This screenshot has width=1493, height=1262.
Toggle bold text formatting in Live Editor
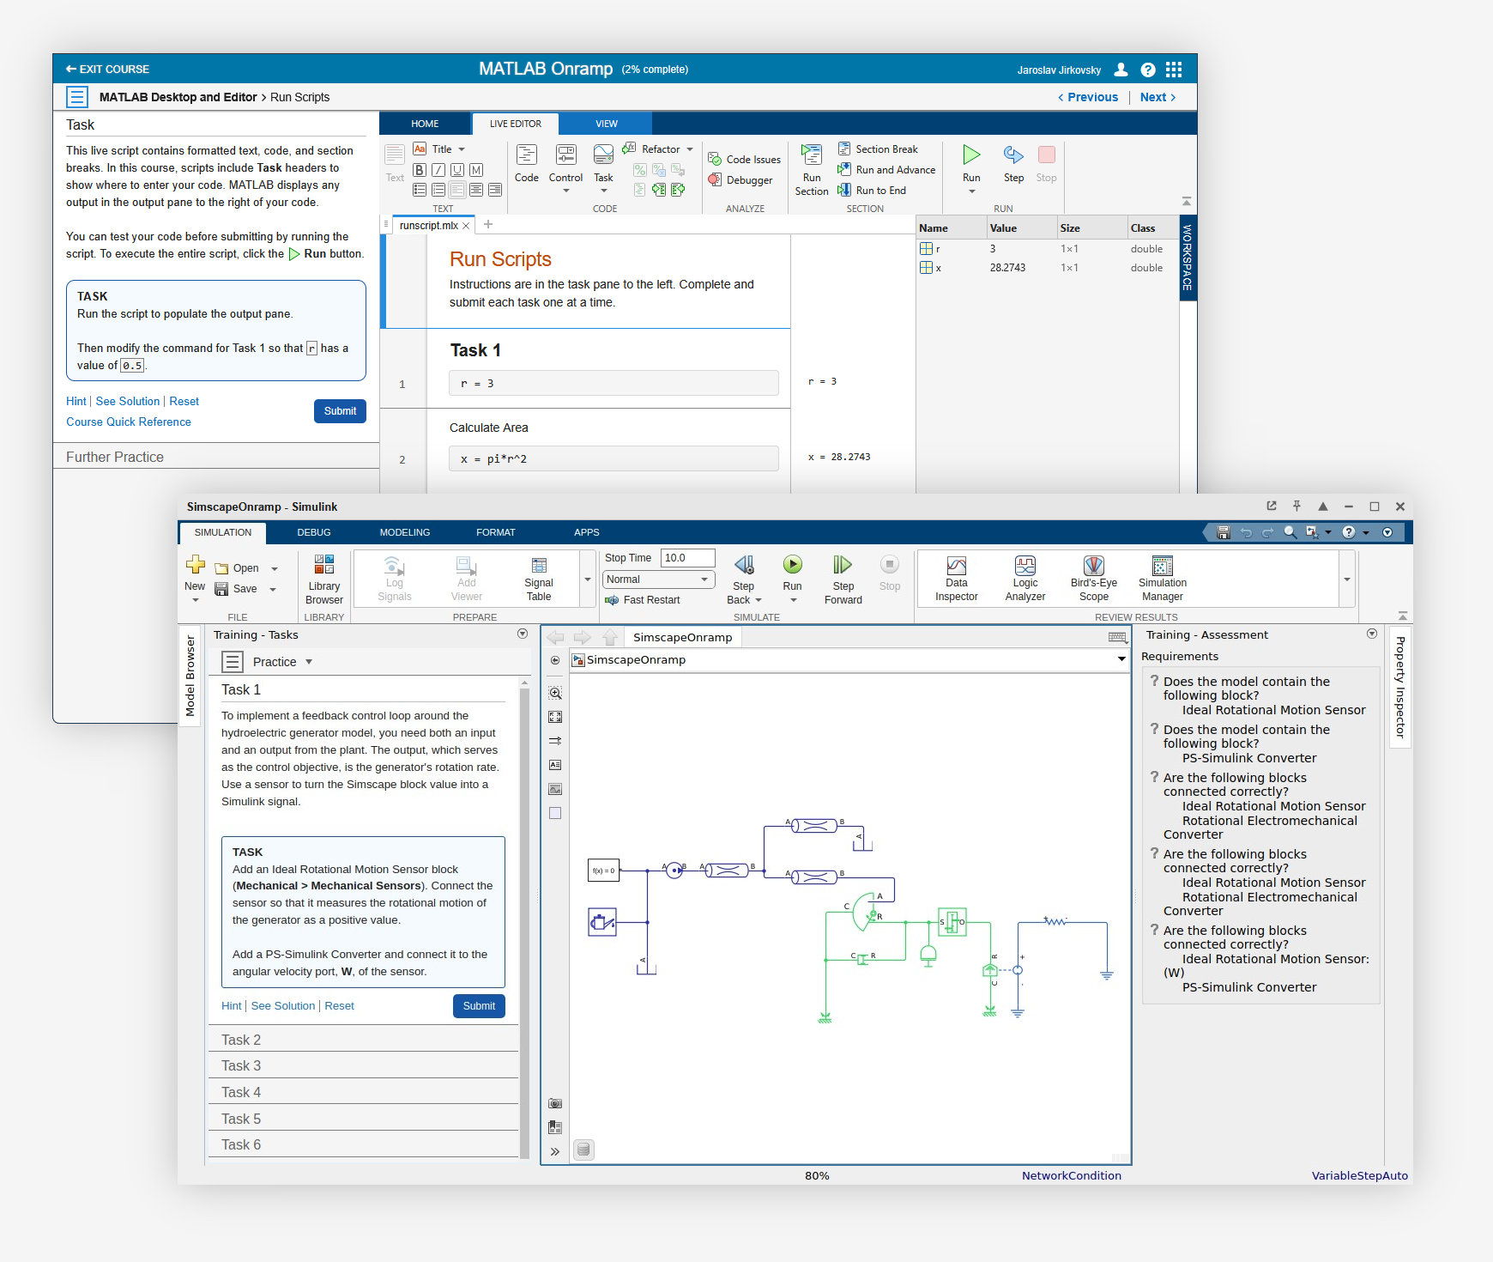[x=420, y=170]
